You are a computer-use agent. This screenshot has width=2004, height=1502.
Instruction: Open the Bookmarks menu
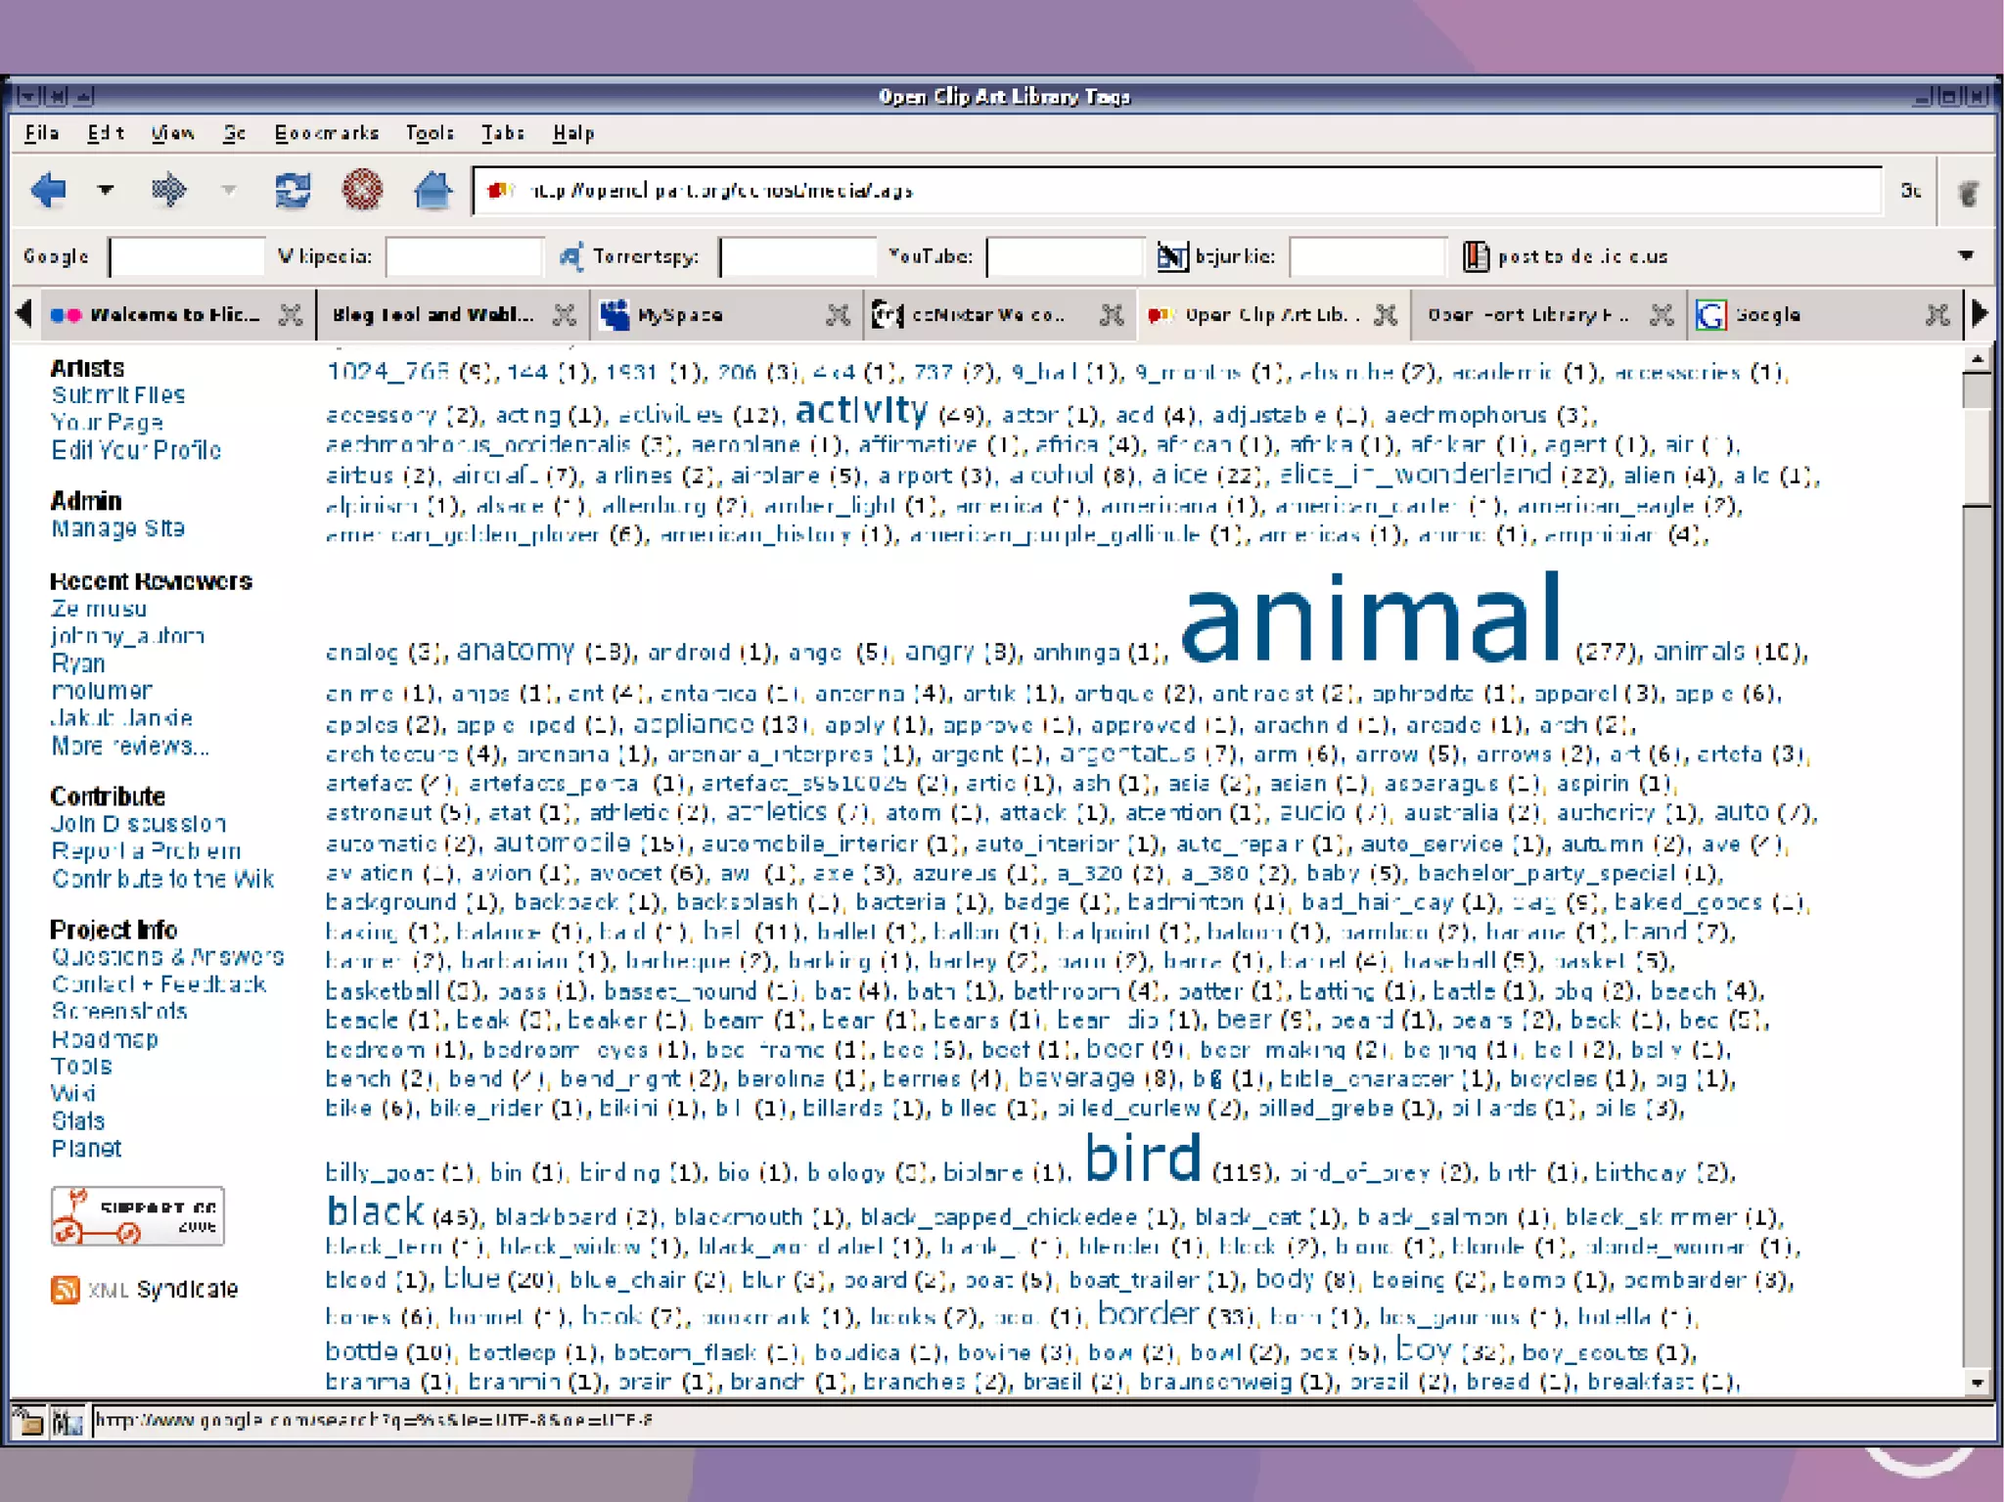click(x=326, y=133)
